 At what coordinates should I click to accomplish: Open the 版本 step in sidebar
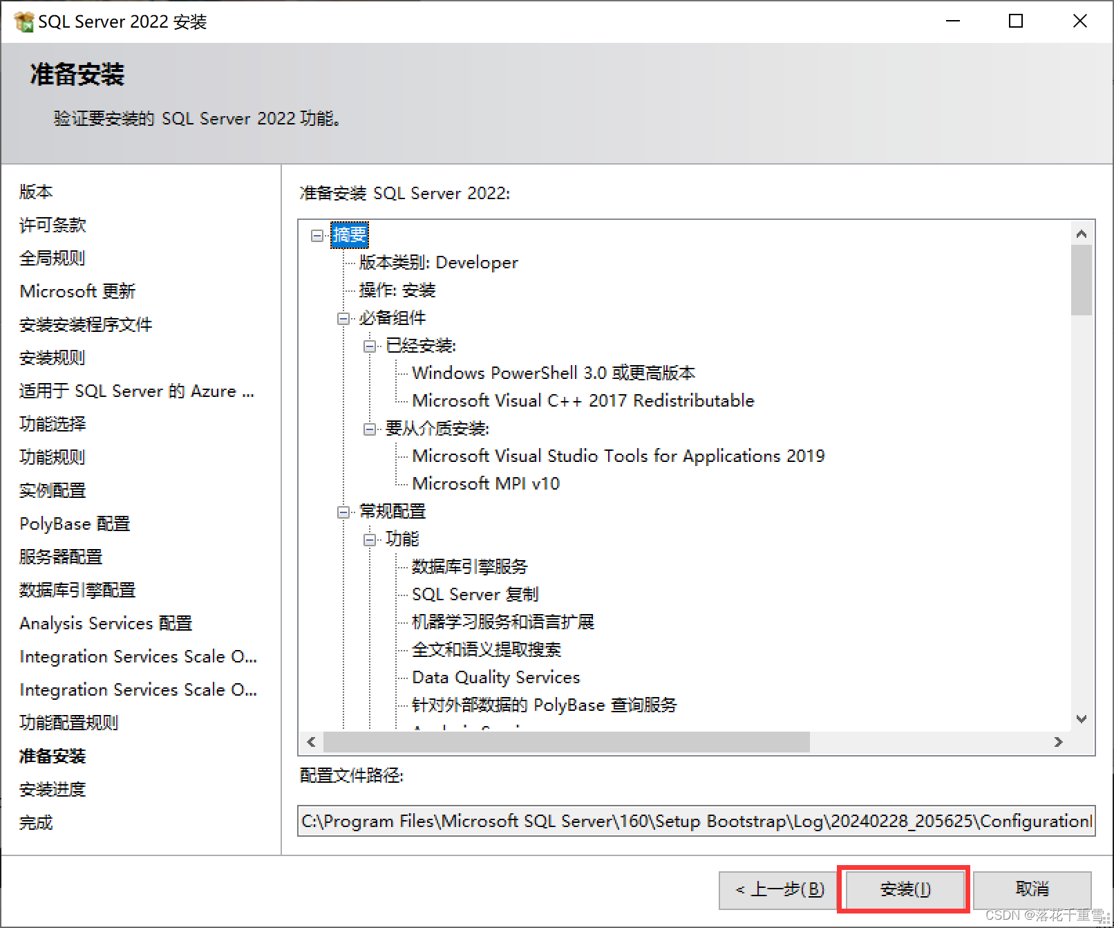[36, 192]
